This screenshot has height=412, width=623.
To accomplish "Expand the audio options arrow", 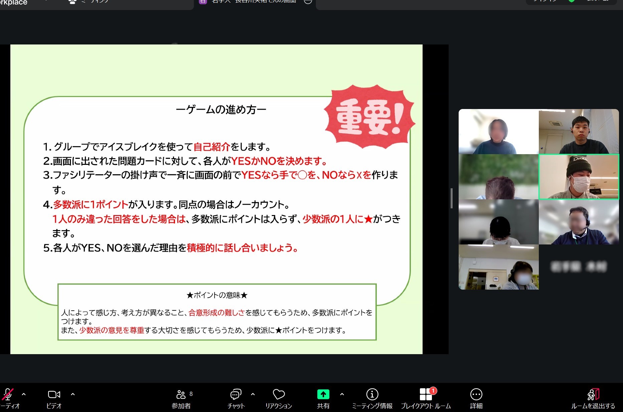I will pos(24,394).
